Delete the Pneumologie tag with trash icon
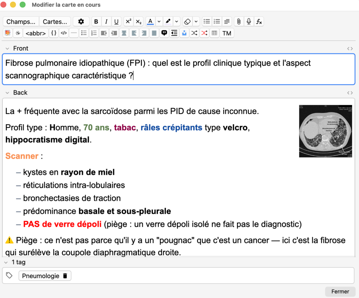Image resolution: width=359 pixels, height=298 pixels. click(65, 276)
